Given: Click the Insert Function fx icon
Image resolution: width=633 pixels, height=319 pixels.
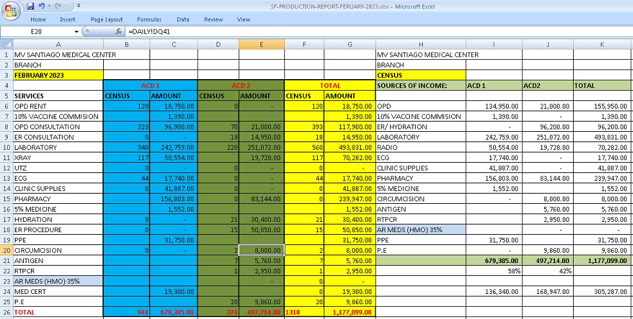Looking at the screenshot, I should (119, 32).
